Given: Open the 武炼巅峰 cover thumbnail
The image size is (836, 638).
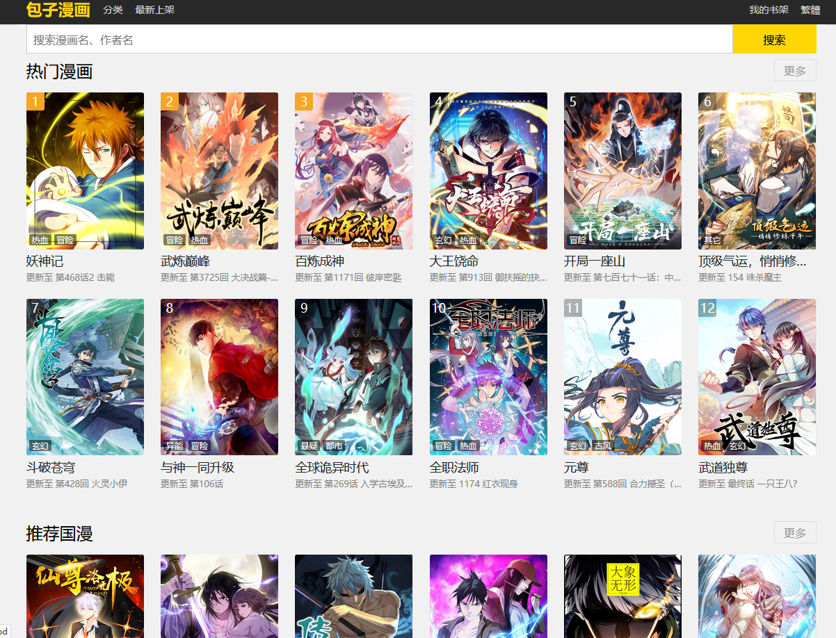Looking at the screenshot, I should [219, 171].
